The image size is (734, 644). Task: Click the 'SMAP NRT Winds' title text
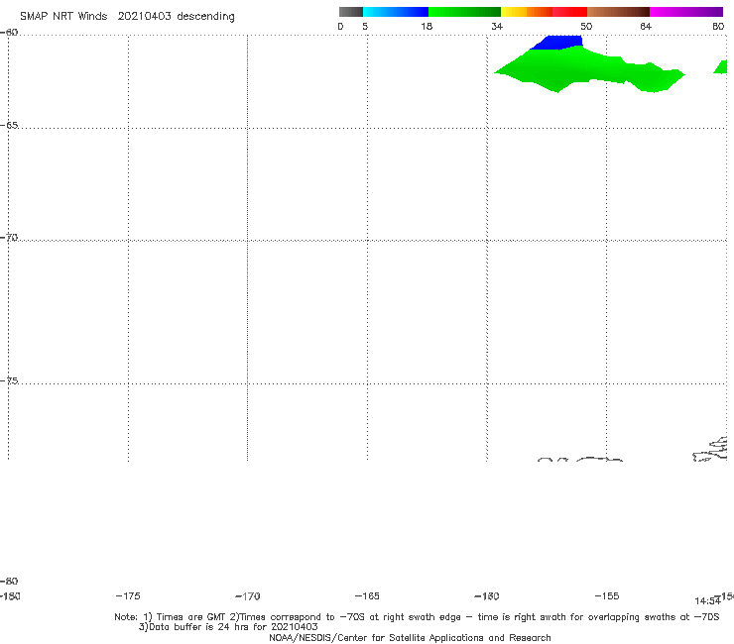tap(63, 17)
